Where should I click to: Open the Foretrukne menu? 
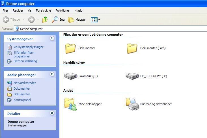(x=44, y=10)
